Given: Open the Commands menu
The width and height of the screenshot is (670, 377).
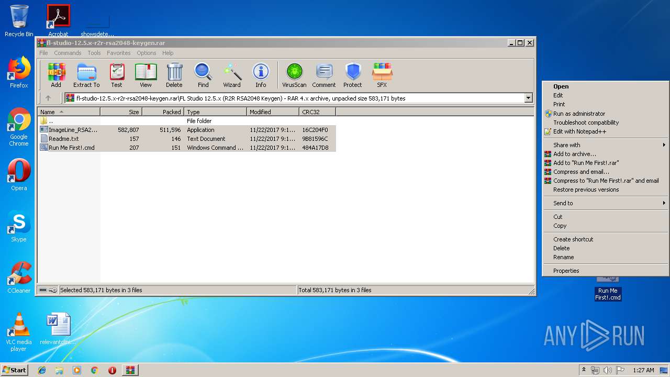Looking at the screenshot, I should pyautogui.click(x=68, y=53).
